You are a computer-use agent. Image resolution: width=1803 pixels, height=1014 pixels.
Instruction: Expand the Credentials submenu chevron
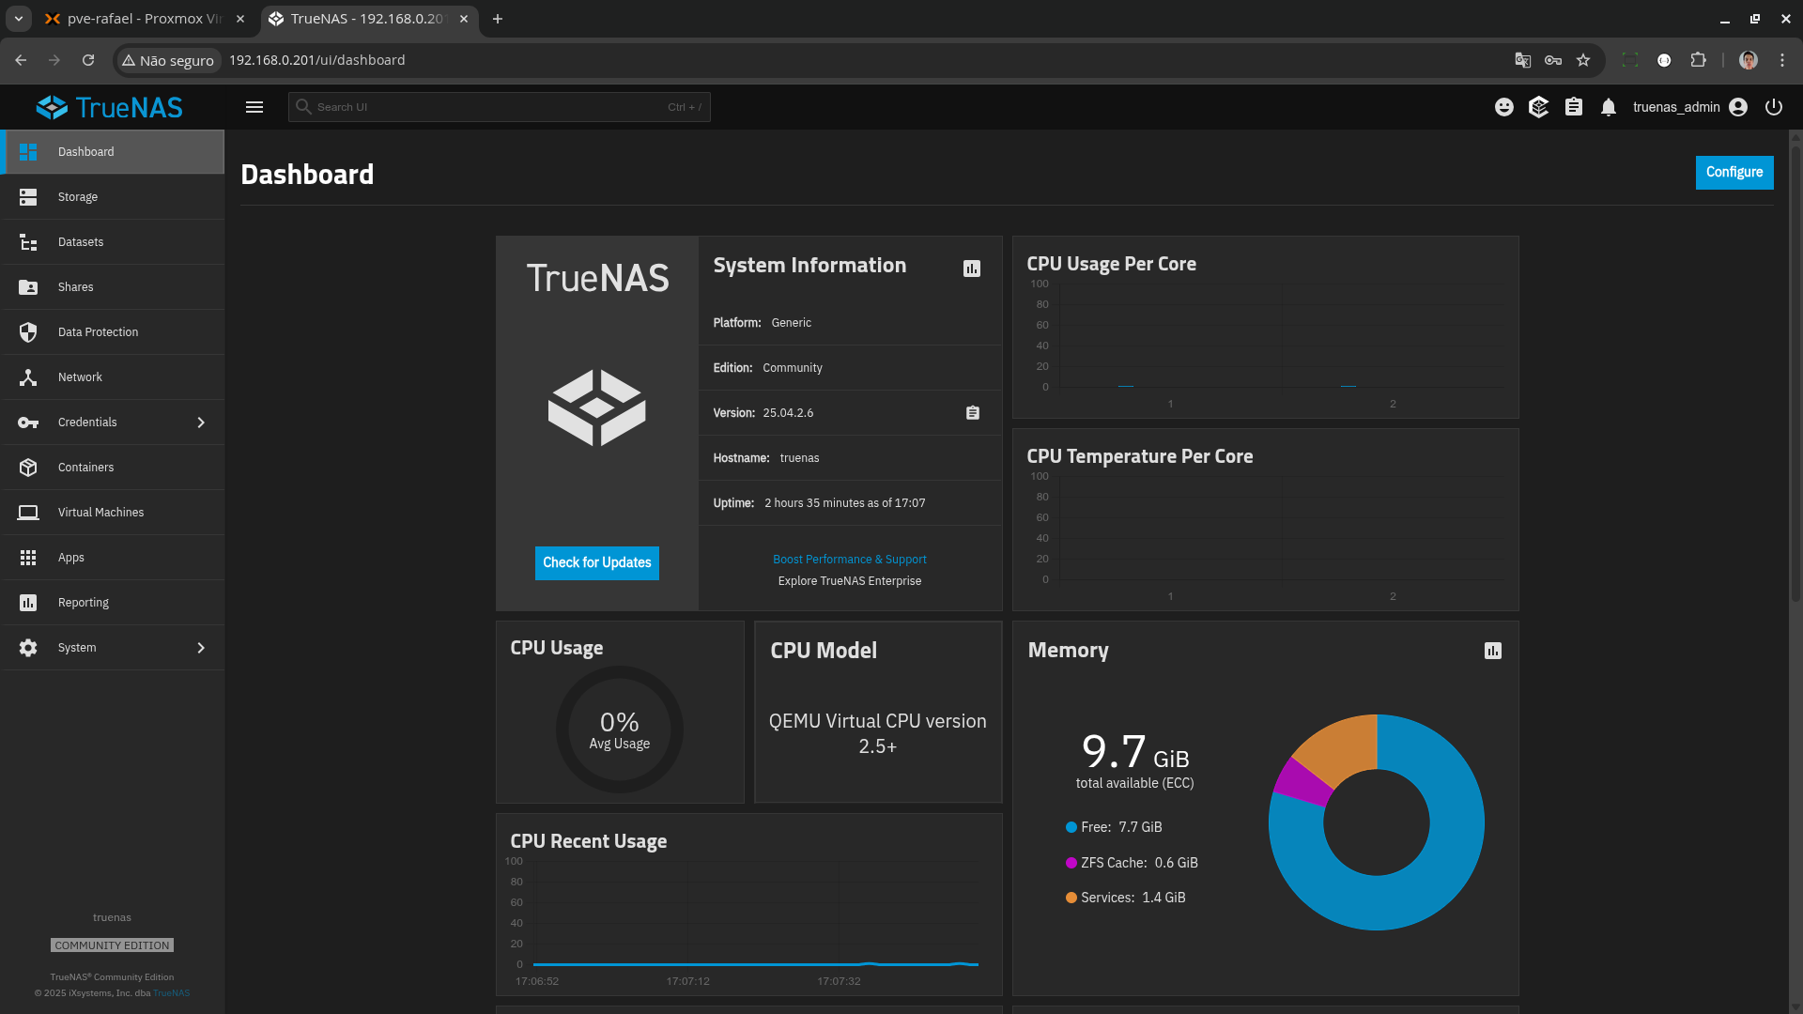[x=201, y=422]
